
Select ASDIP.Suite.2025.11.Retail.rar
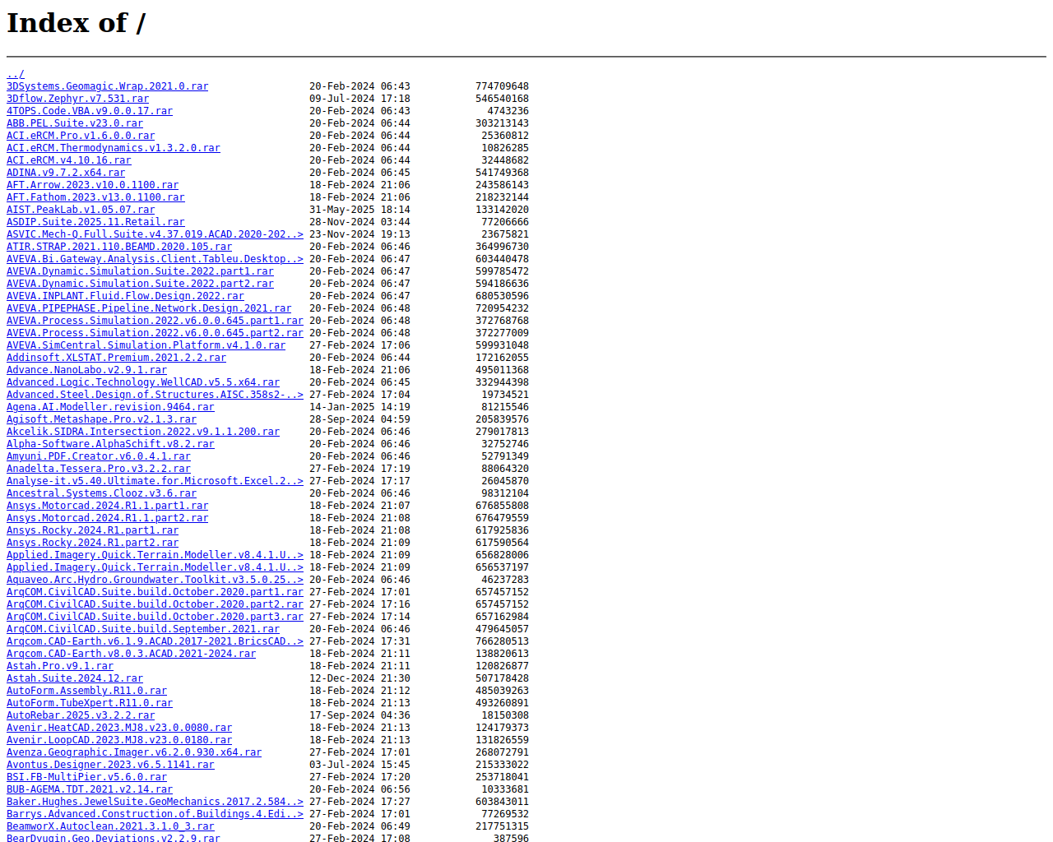pyautogui.click(x=95, y=222)
